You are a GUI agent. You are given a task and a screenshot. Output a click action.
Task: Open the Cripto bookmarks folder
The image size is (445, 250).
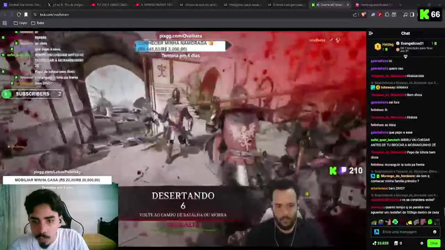(x=20, y=23)
